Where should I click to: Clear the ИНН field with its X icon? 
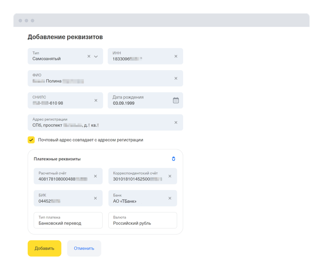176,56
